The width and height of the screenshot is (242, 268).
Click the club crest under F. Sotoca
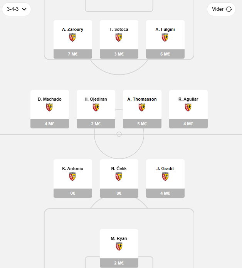pos(119,37)
